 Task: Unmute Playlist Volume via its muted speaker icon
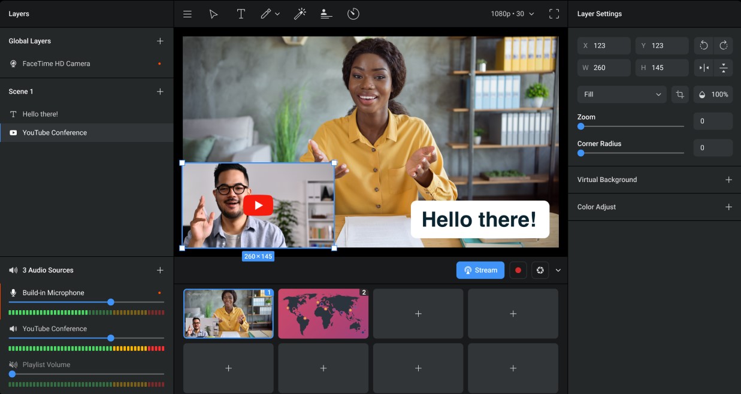pos(13,365)
